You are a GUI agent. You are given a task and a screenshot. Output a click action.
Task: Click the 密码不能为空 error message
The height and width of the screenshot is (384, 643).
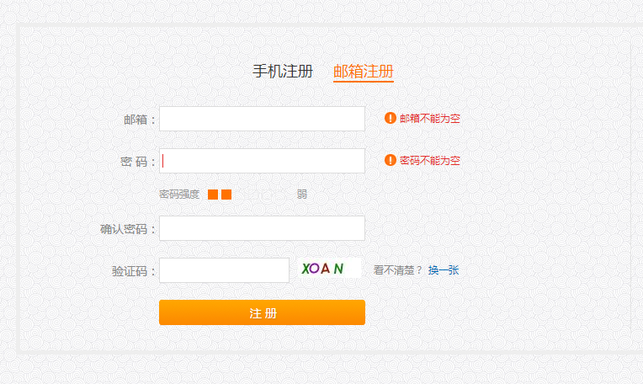point(430,160)
